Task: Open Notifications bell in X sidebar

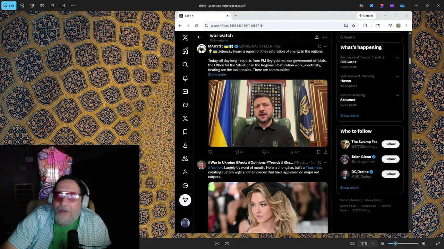Action: pos(185,78)
